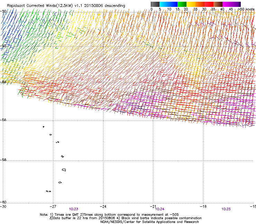
Task: Click the pass time label '10:25'
Action: (226, 209)
